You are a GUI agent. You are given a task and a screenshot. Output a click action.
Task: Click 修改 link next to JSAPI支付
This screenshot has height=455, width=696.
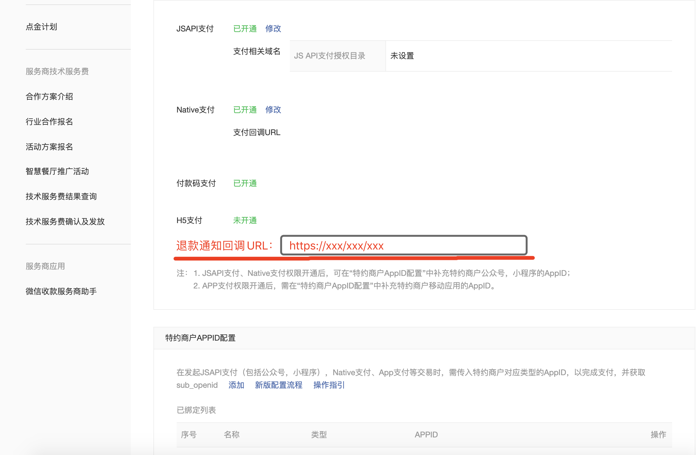pyautogui.click(x=273, y=29)
